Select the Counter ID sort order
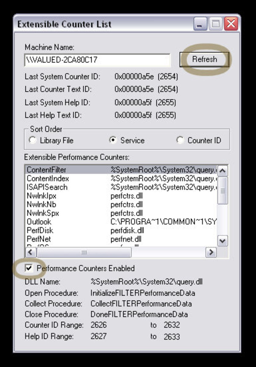This screenshot has height=367, width=256. (180, 140)
